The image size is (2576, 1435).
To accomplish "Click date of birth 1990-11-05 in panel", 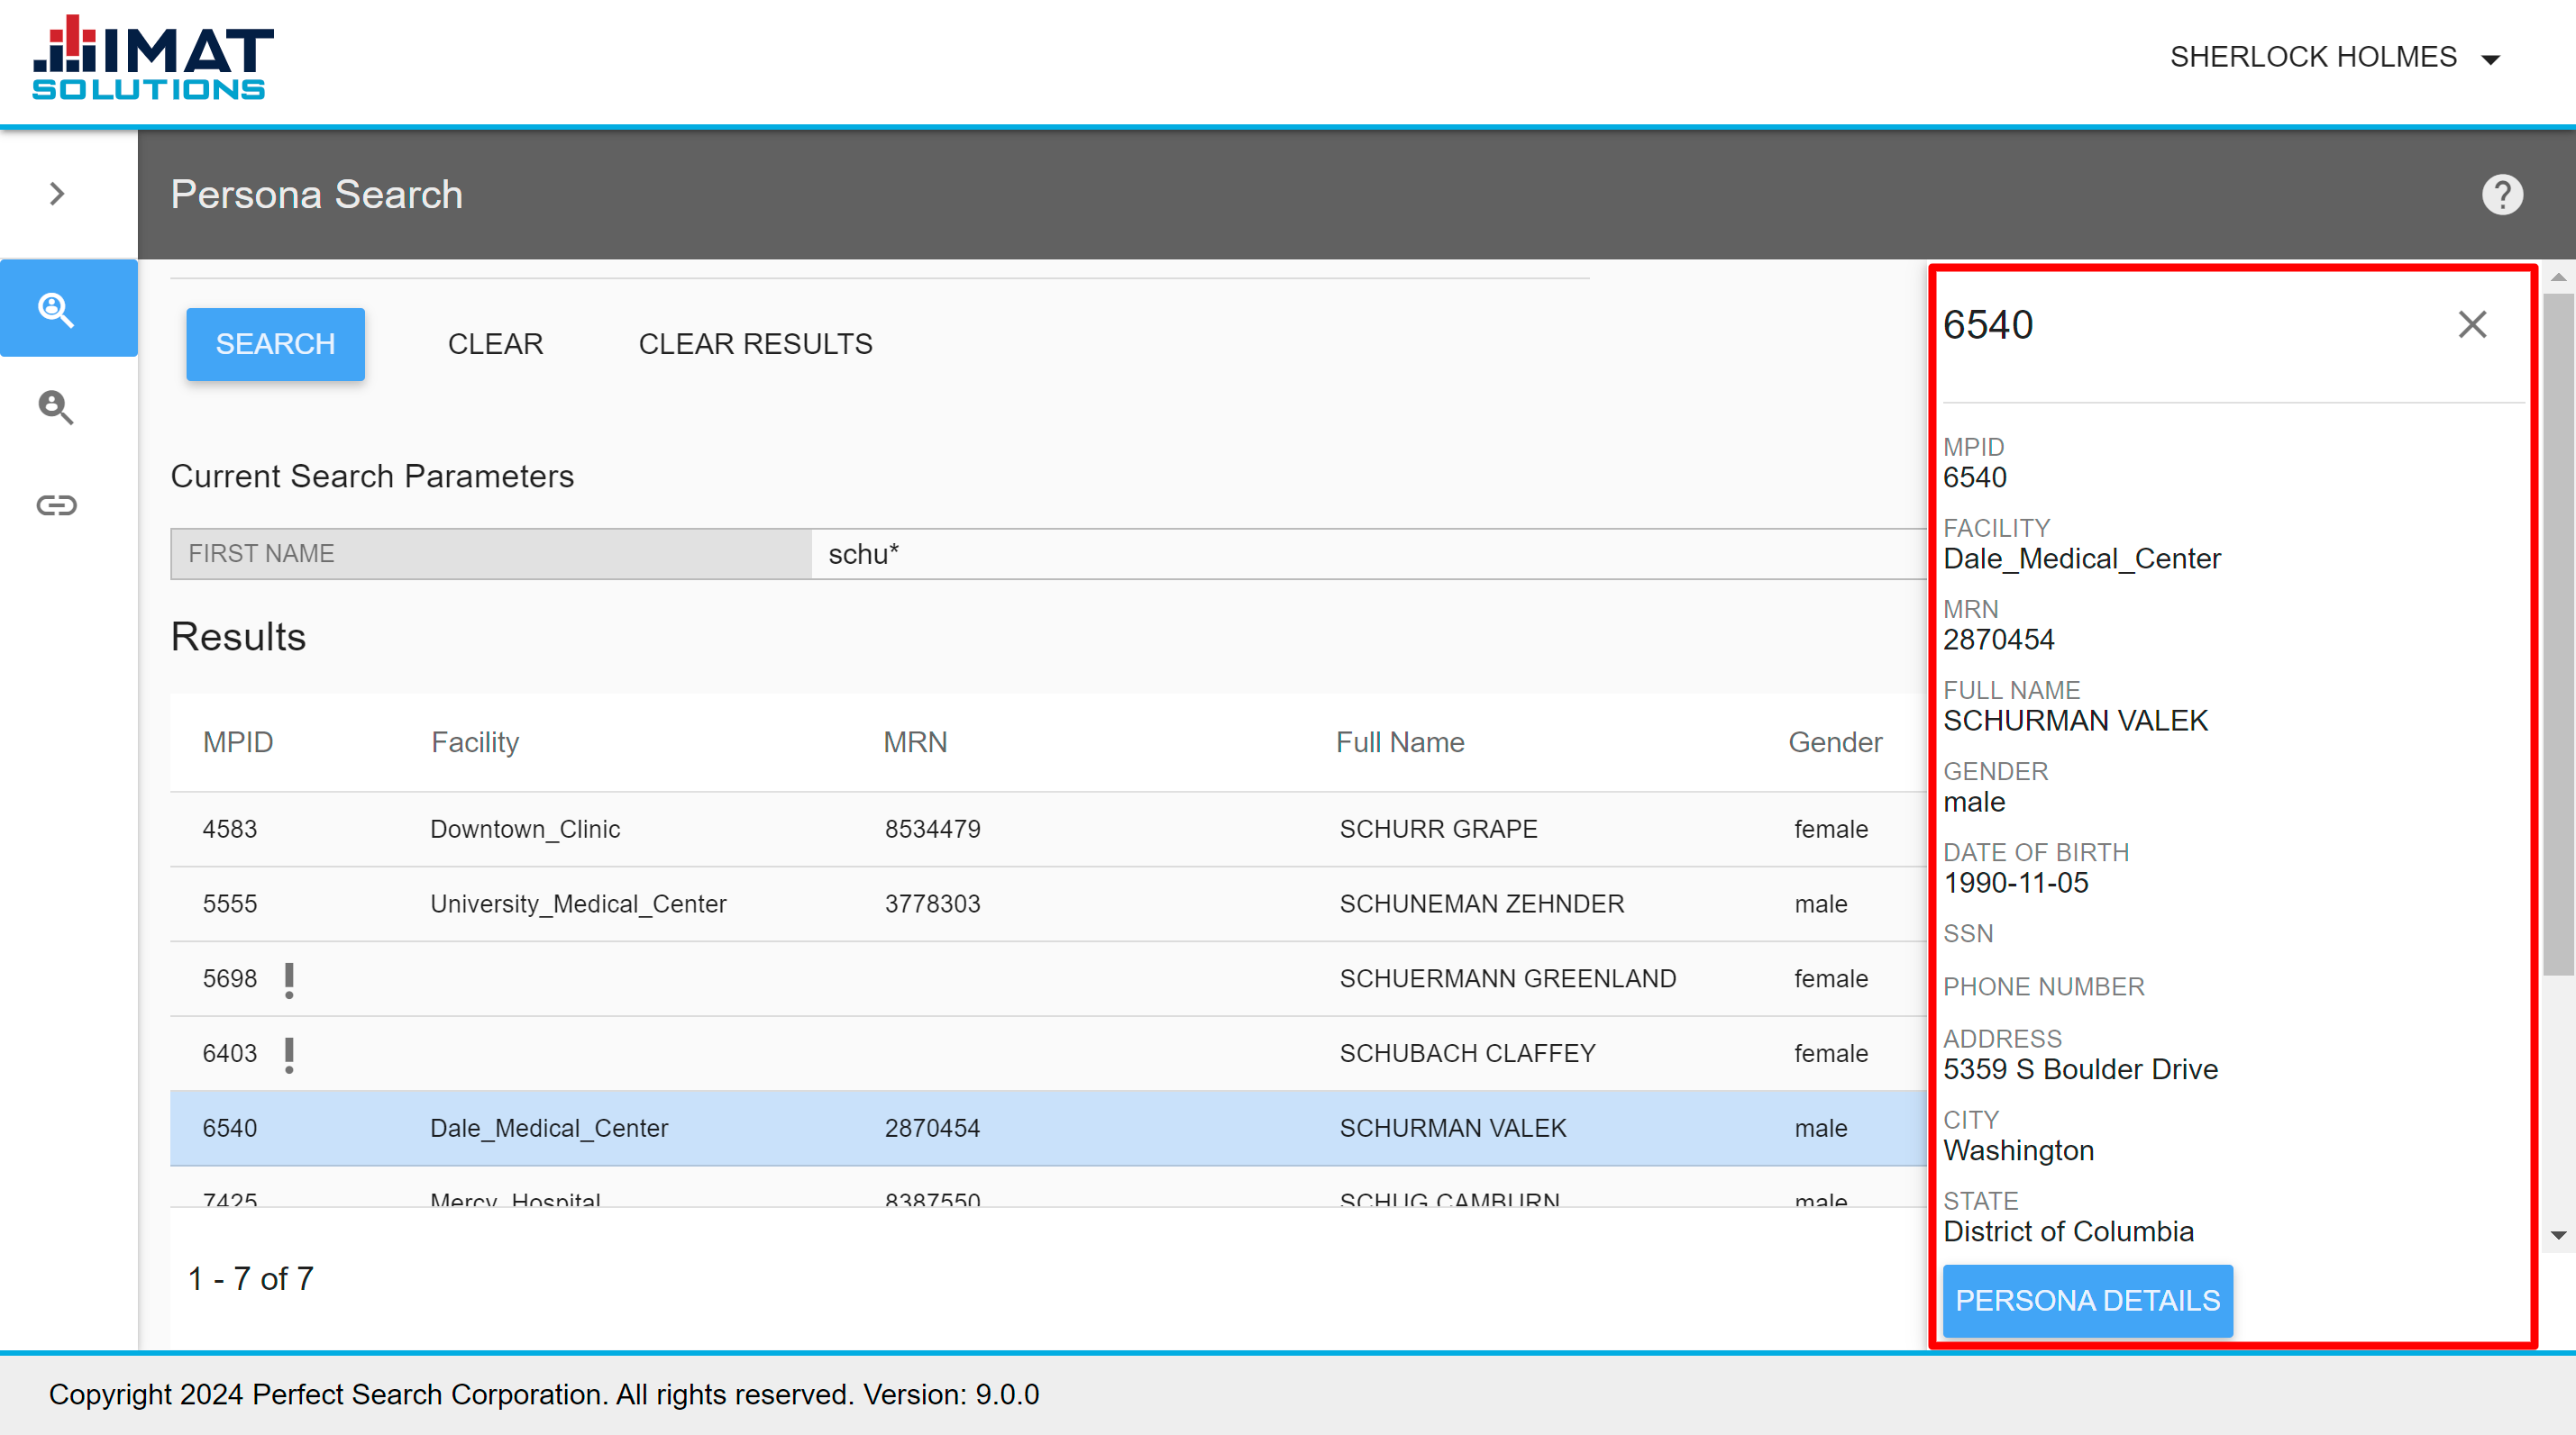I will [2016, 884].
